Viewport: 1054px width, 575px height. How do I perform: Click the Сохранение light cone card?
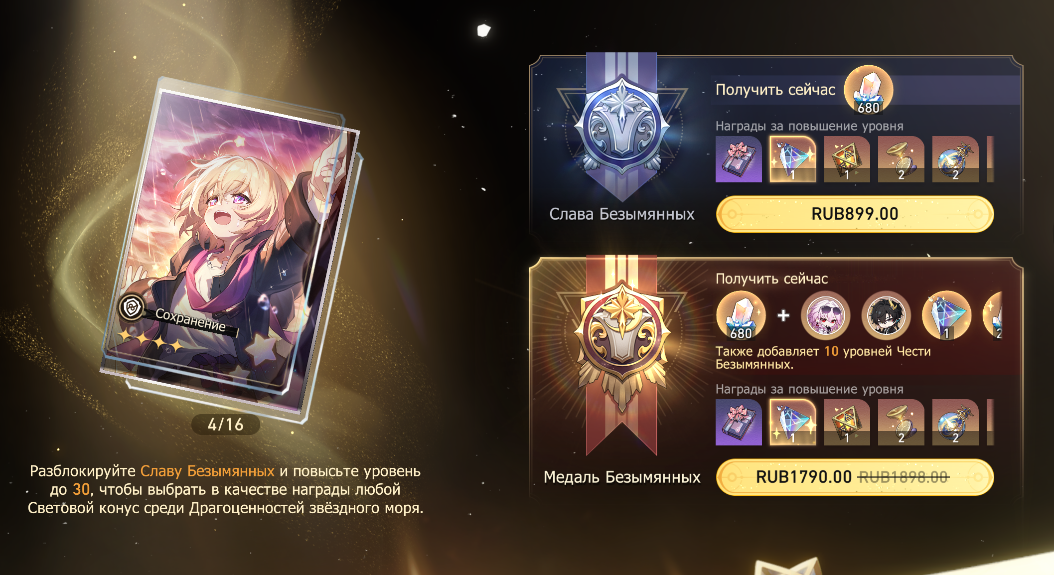[x=230, y=249]
